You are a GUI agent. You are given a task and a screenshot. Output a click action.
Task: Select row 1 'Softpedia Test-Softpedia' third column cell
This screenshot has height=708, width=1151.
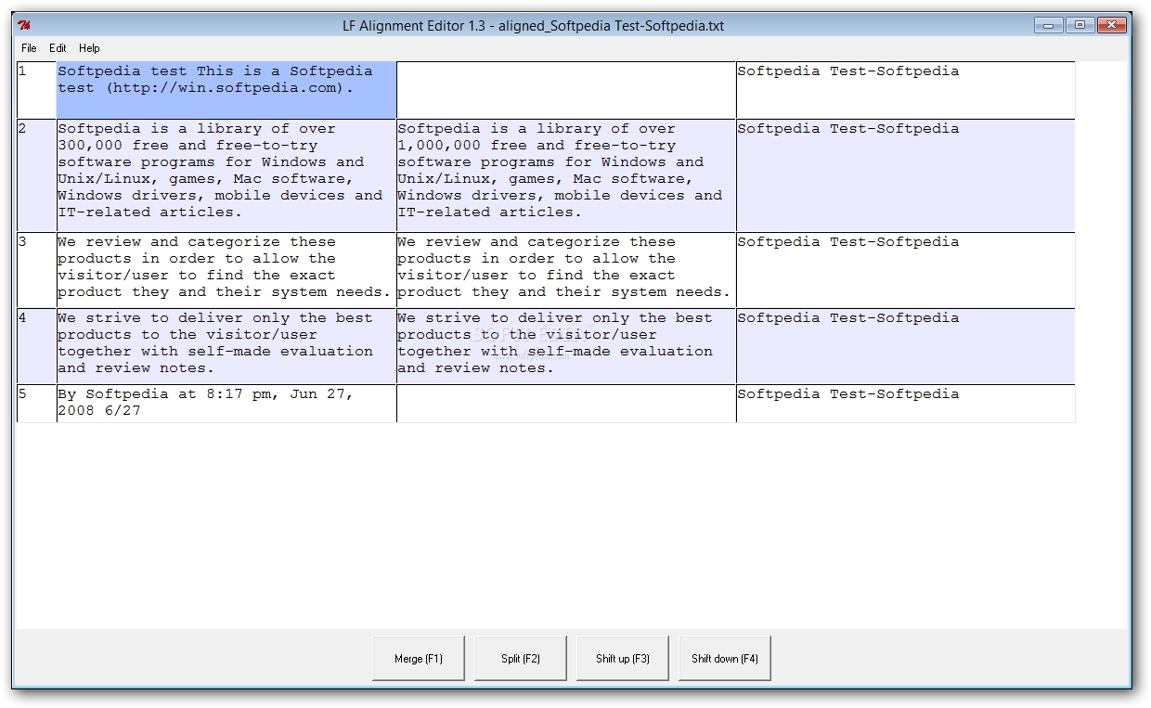[x=906, y=90]
